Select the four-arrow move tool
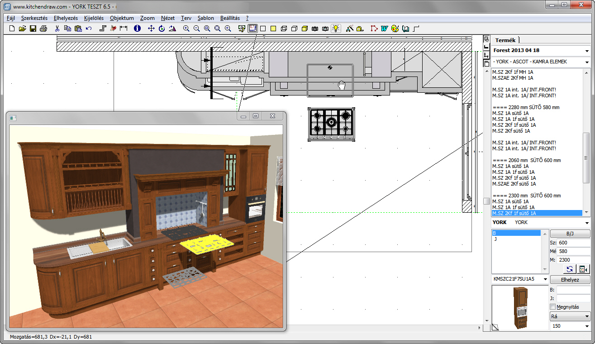This screenshot has height=344, width=595. (x=151, y=29)
